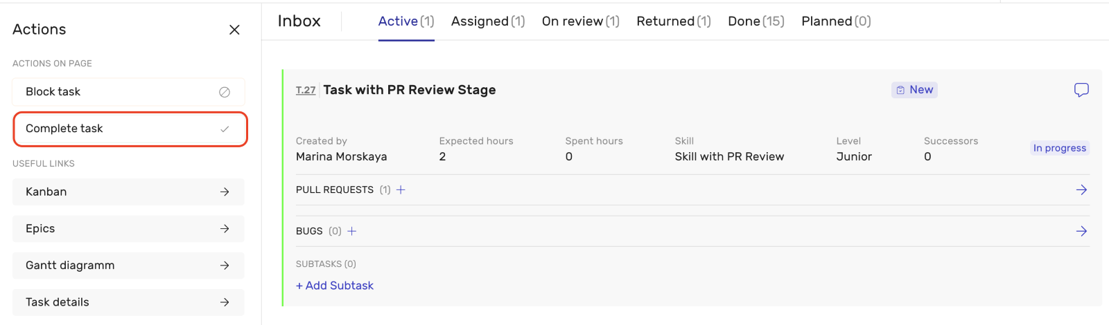Go to the Planned tab
This screenshot has width=1109, height=325.
[x=835, y=21]
